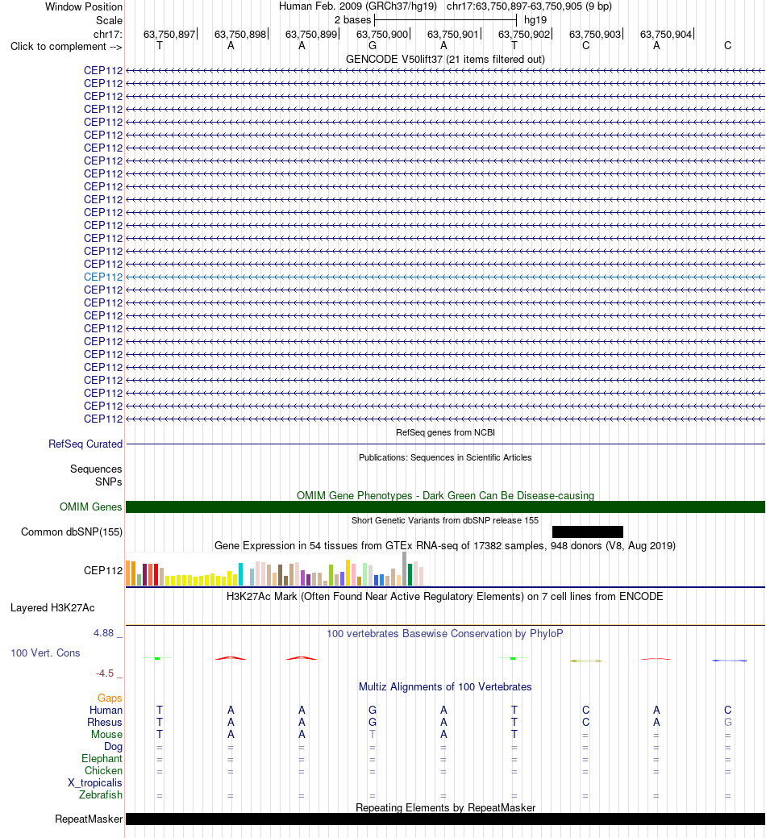This screenshot has width=766, height=838.
Task: Click the Dog species label
Action: click(x=113, y=747)
